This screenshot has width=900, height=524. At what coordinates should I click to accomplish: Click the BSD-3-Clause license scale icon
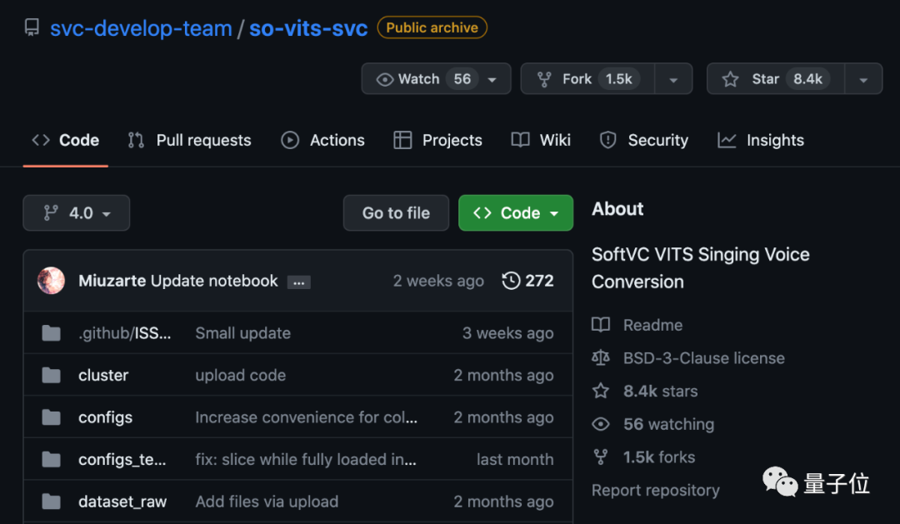click(601, 358)
